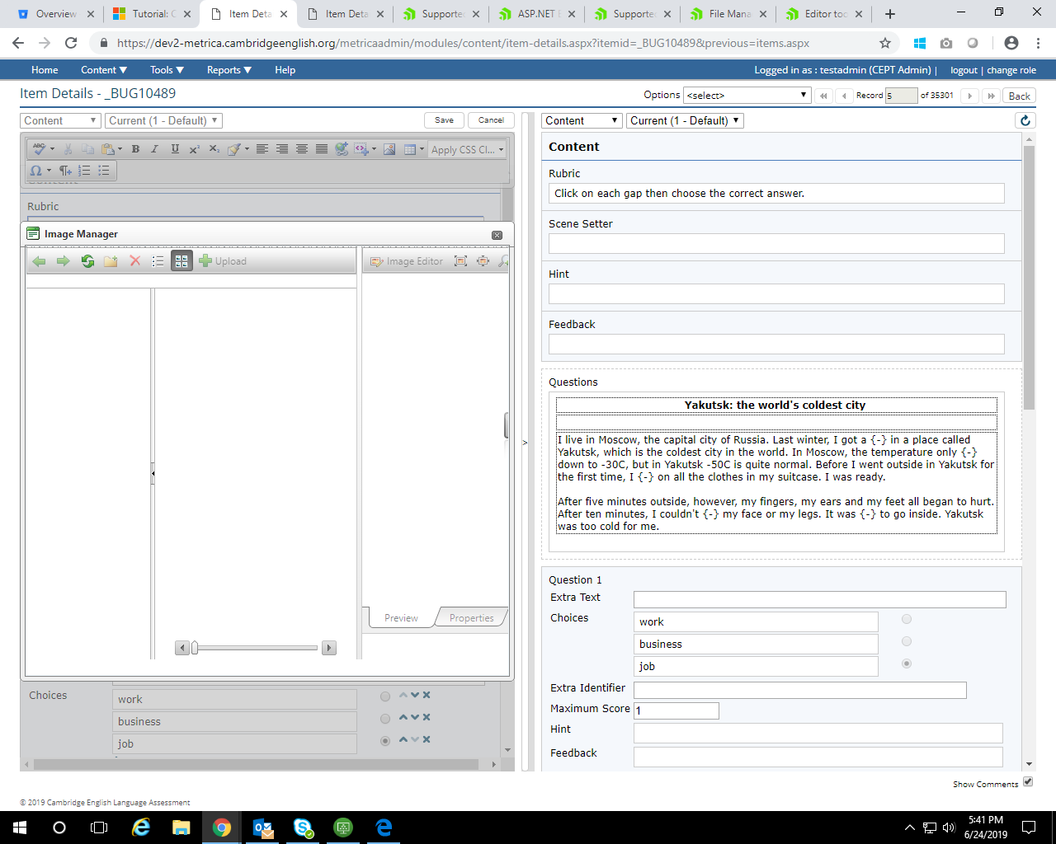Delete selected item in Image Manager

pos(135,261)
